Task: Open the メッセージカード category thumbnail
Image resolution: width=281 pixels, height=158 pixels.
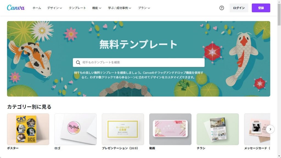Action: click(x=257, y=129)
